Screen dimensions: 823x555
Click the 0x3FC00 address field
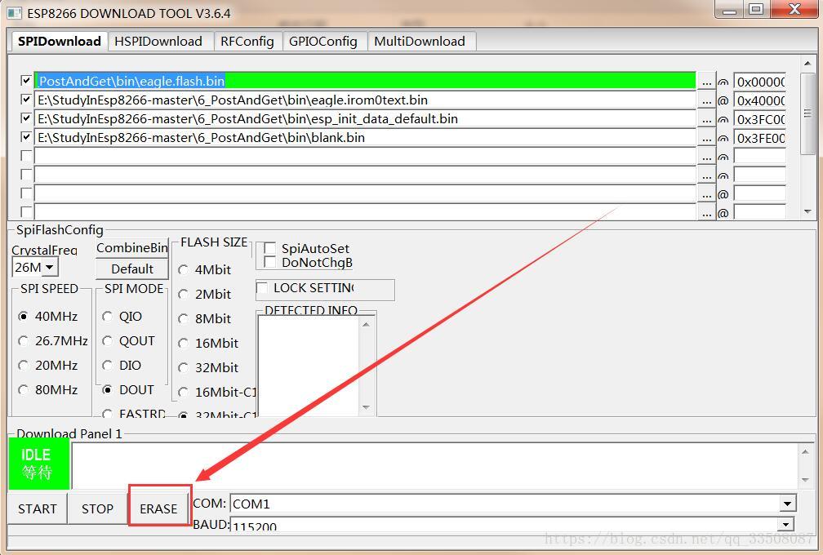[759, 120]
